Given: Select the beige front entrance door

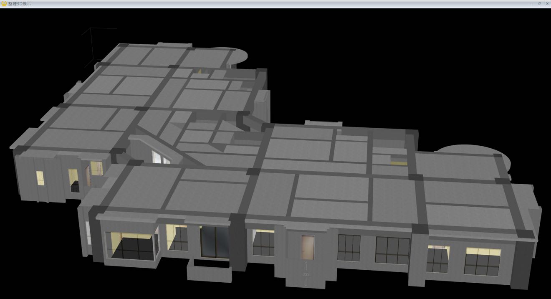Looking at the screenshot, I should pyautogui.click(x=307, y=247).
